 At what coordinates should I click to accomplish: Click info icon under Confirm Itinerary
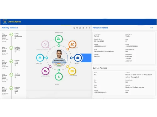15,77
